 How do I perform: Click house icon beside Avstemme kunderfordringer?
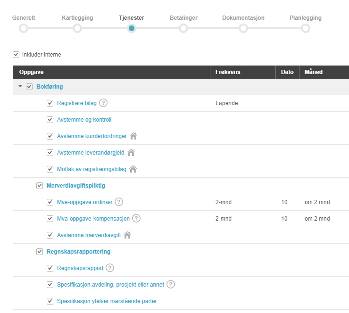point(133,136)
